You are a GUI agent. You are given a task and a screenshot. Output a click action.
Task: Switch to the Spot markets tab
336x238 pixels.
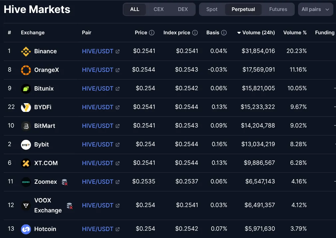(212, 9)
